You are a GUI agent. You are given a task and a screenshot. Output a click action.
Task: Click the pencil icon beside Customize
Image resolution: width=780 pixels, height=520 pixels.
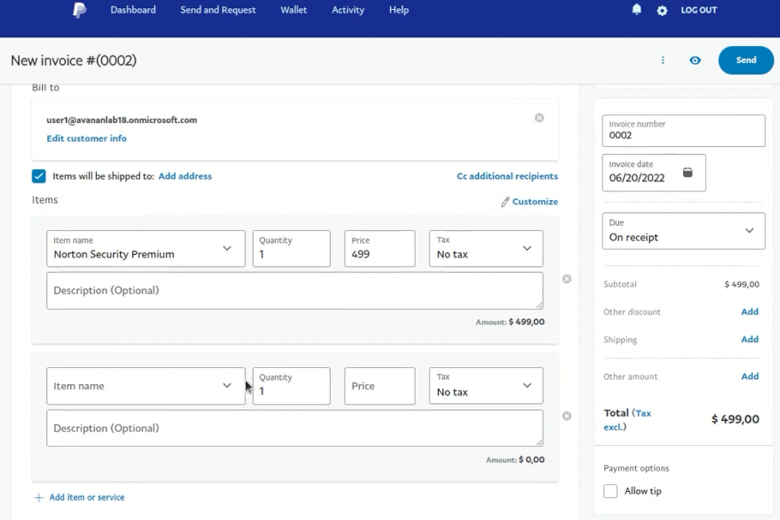pyautogui.click(x=505, y=202)
